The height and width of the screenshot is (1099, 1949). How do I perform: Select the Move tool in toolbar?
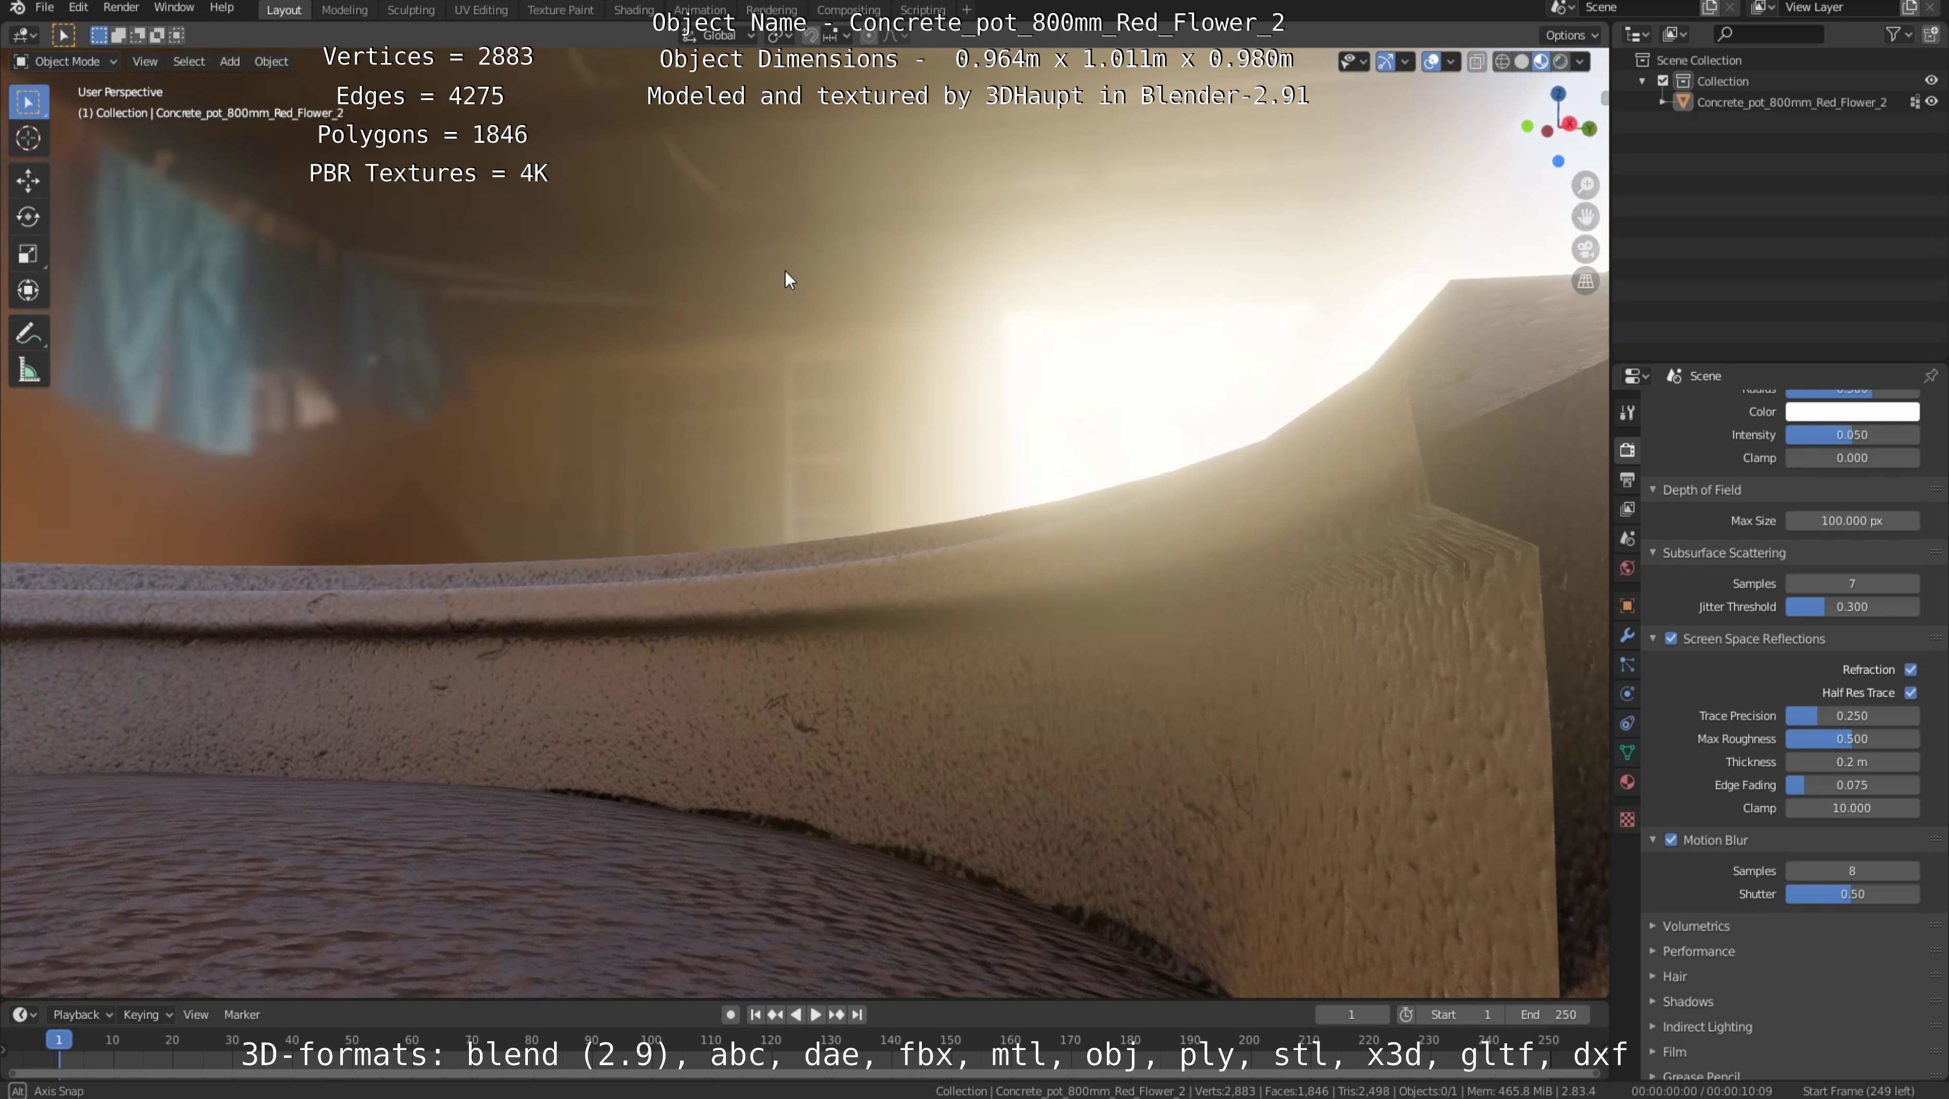click(28, 180)
